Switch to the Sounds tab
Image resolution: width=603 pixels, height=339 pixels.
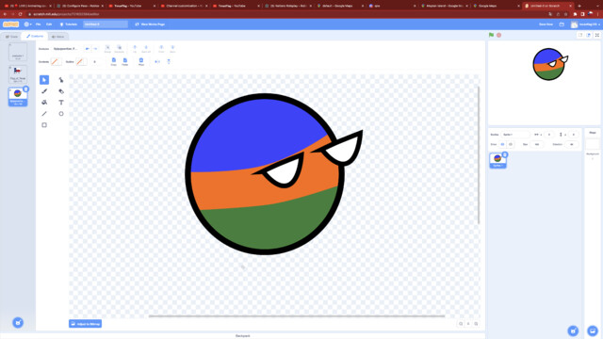(x=58, y=37)
